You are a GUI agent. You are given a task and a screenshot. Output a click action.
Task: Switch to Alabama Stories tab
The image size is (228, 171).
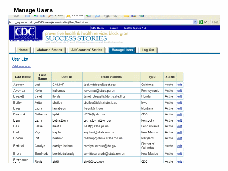coord(49,50)
